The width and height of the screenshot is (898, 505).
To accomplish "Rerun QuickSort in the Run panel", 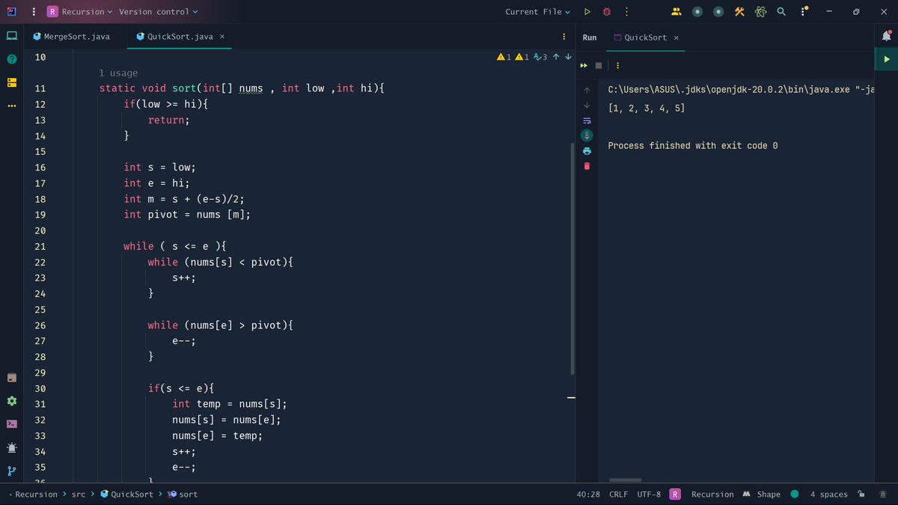I will pyautogui.click(x=585, y=65).
